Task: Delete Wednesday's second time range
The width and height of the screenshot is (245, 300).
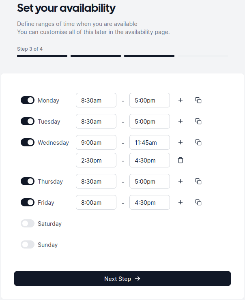Action: coord(181,160)
